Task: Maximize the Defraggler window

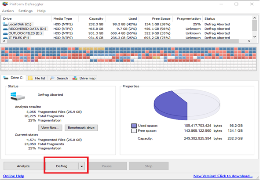Action: [236, 4]
